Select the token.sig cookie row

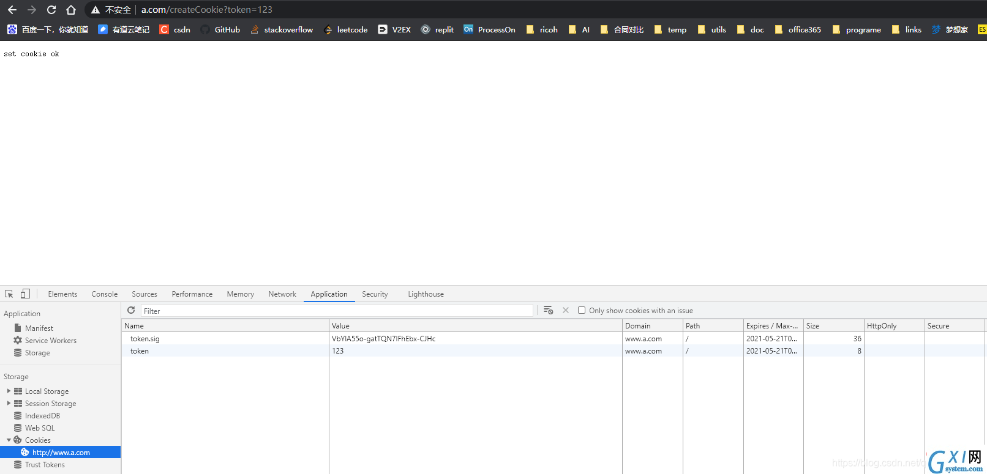[554, 339]
